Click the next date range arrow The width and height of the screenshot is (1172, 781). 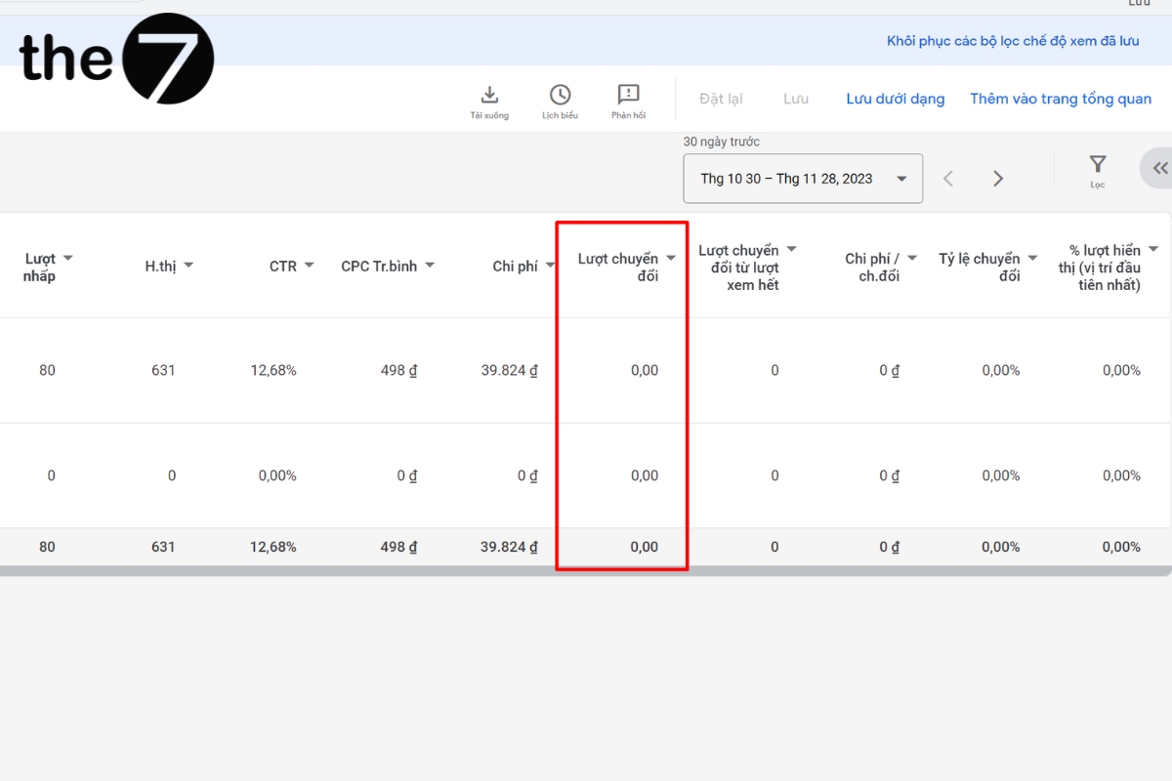998,178
